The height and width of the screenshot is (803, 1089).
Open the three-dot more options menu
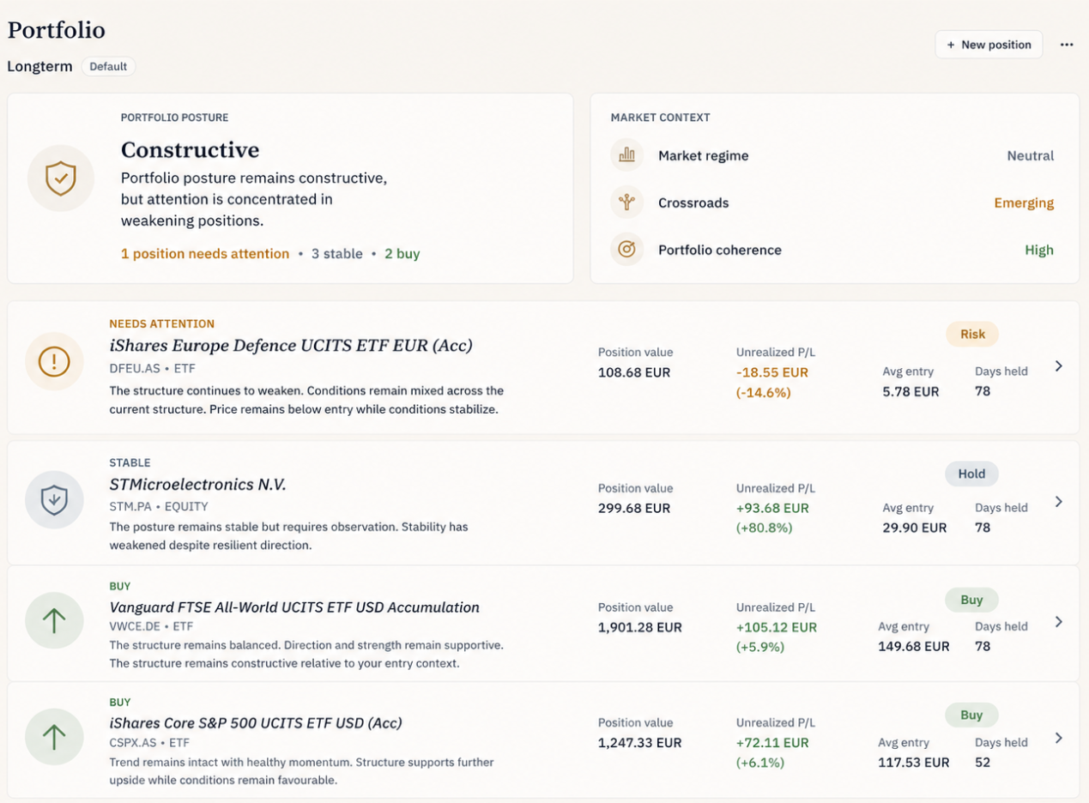(1067, 45)
